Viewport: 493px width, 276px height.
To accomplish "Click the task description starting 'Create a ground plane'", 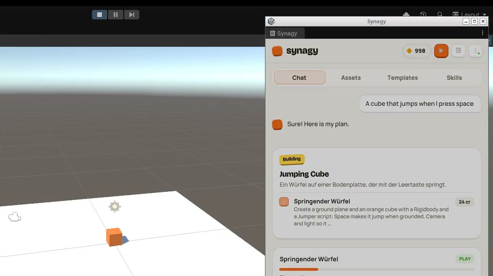I will tap(371, 216).
